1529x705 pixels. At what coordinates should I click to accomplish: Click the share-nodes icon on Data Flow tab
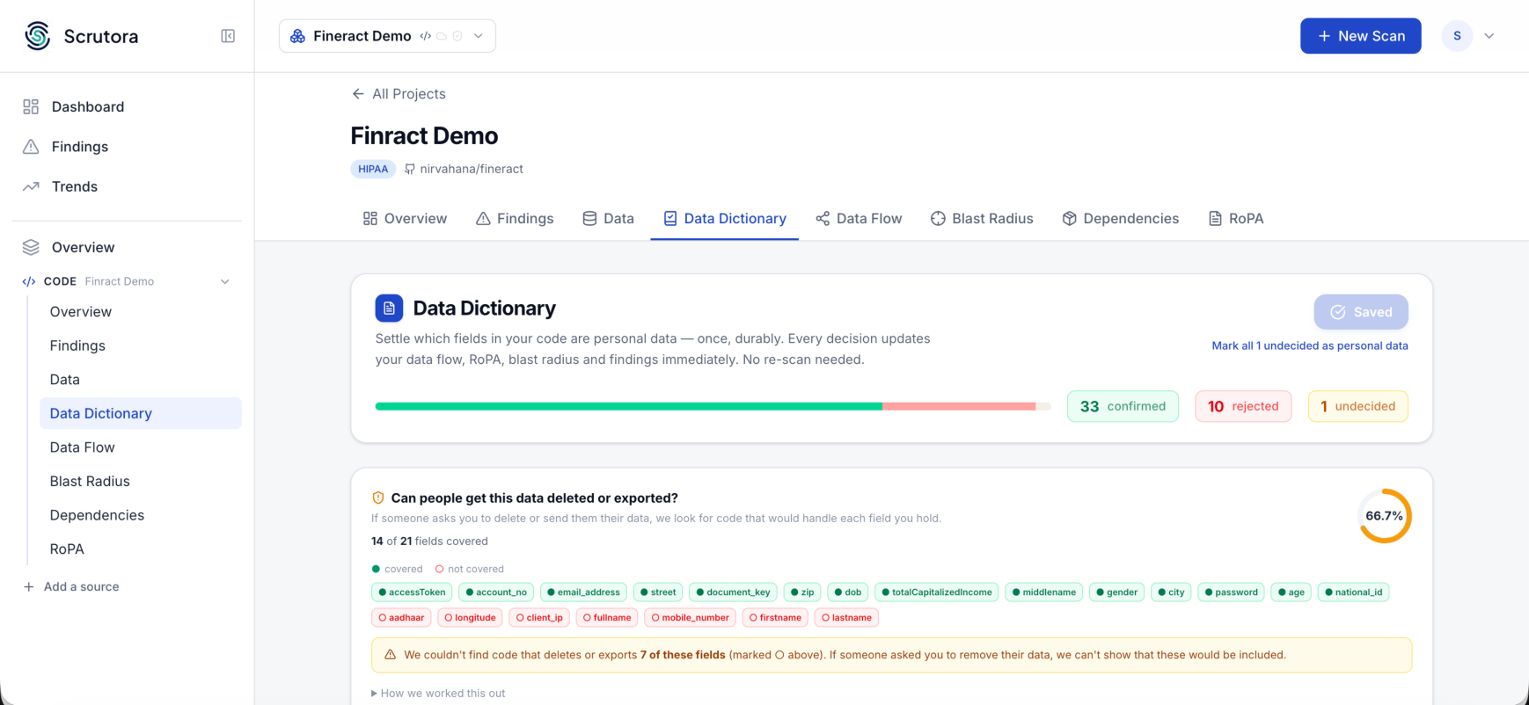pyautogui.click(x=823, y=218)
